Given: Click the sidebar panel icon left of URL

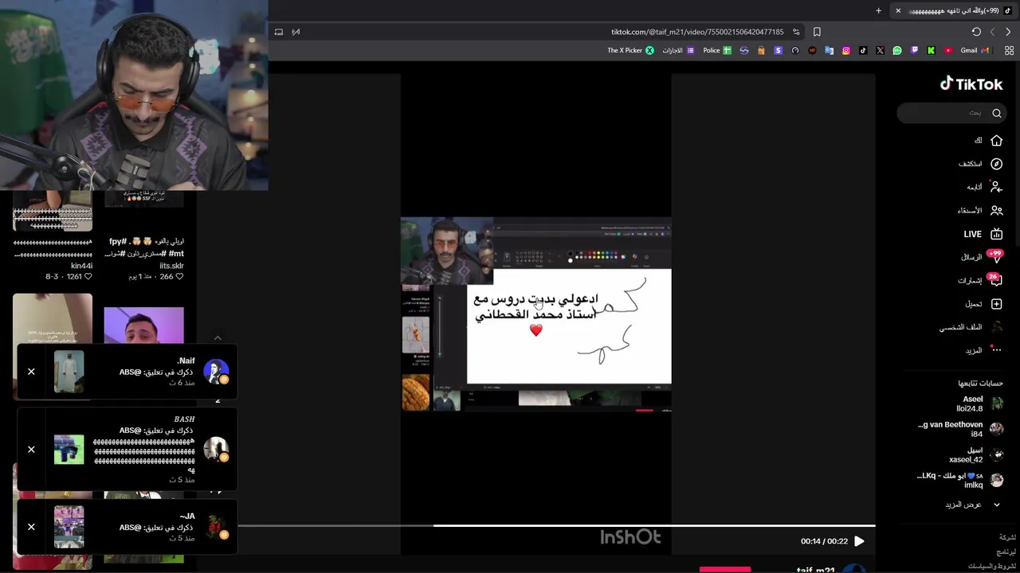Looking at the screenshot, I should (278, 32).
